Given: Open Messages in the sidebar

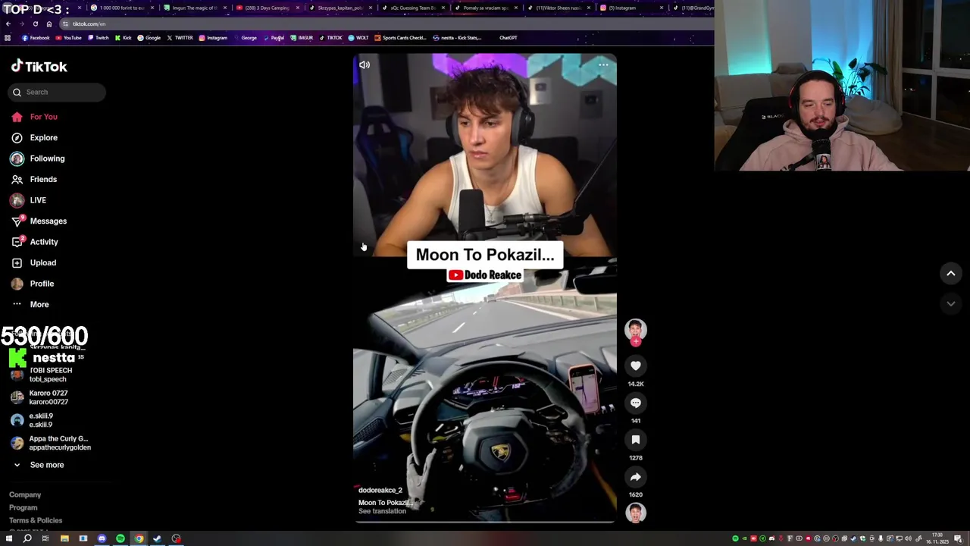Looking at the screenshot, I should (x=48, y=221).
